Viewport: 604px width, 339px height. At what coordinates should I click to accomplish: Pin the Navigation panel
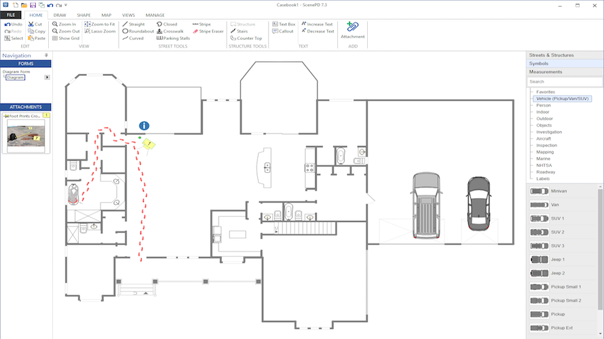point(46,56)
